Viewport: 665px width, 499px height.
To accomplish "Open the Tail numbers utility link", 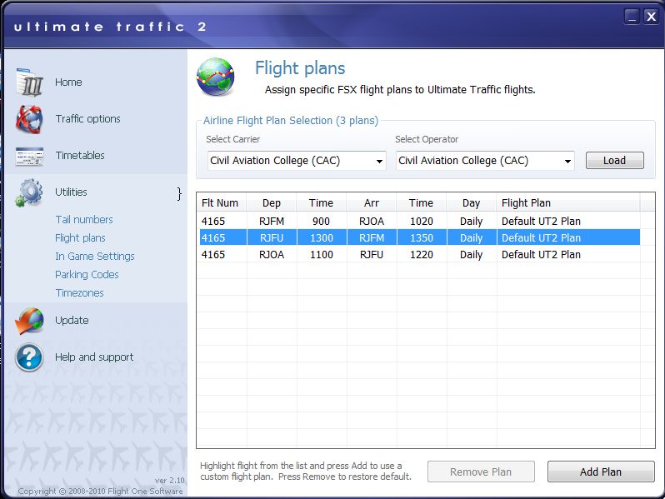I will click(x=84, y=220).
